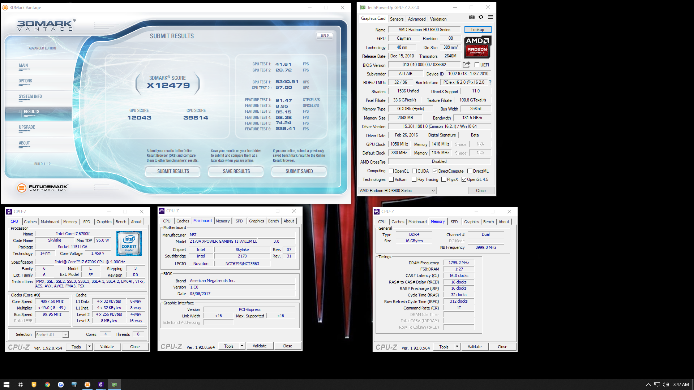Click the Close button in GPU-Z
This screenshot has width=694, height=390.
point(481,191)
